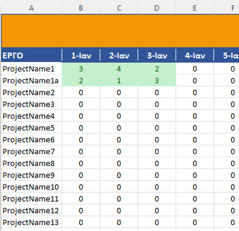
Task: Select the ProjectName9 cell
Action: coord(32,175)
